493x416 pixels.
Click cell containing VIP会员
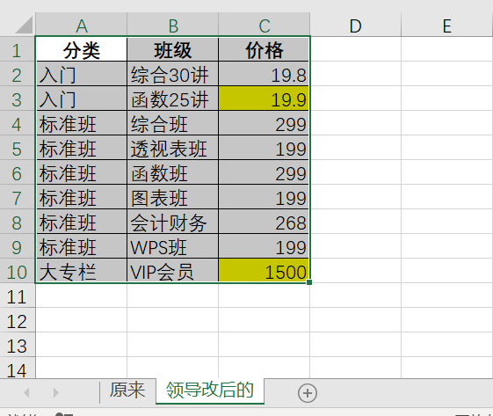[173, 271]
